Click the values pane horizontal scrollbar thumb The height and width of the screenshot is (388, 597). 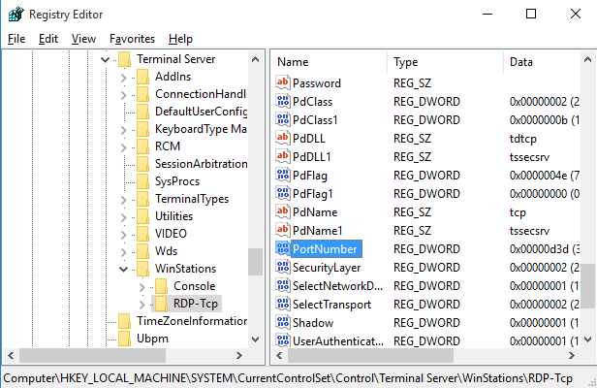click(370, 356)
